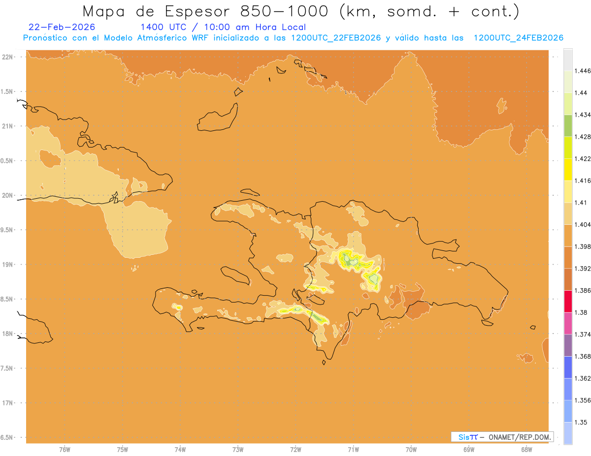Image resolution: width=591 pixels, height=456 pixels.
Task: Click legend value '1.44'
Action: tap(581, 92)
